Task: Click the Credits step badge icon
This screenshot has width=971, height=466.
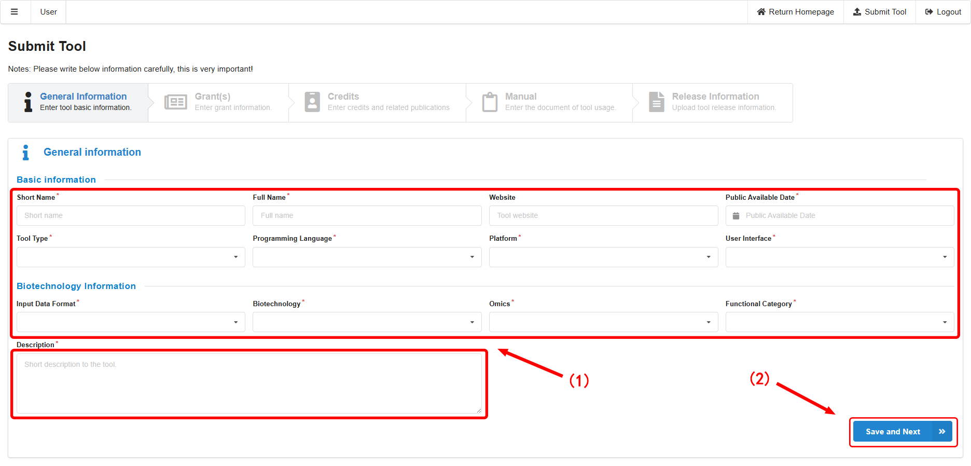Action: (312, 102)
